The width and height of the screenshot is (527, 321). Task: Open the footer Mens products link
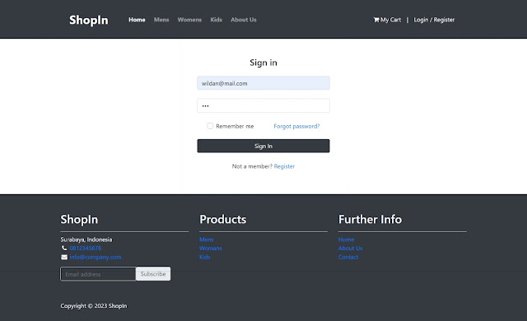pos(207,240)
